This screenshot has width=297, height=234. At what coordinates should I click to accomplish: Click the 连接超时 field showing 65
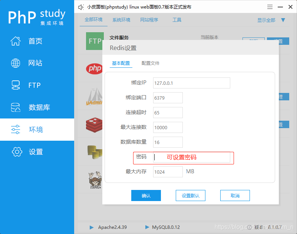point(168,113)
